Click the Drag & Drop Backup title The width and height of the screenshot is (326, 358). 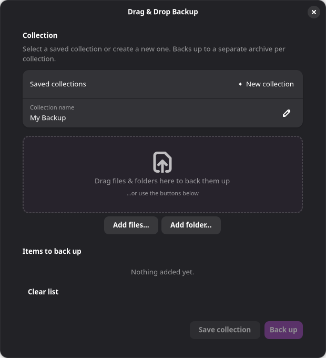point(163,12)
